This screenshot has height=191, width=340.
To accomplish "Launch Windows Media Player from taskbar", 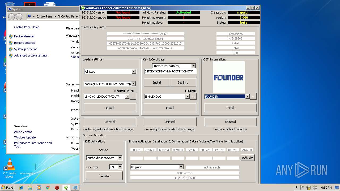I will [39, 188].
